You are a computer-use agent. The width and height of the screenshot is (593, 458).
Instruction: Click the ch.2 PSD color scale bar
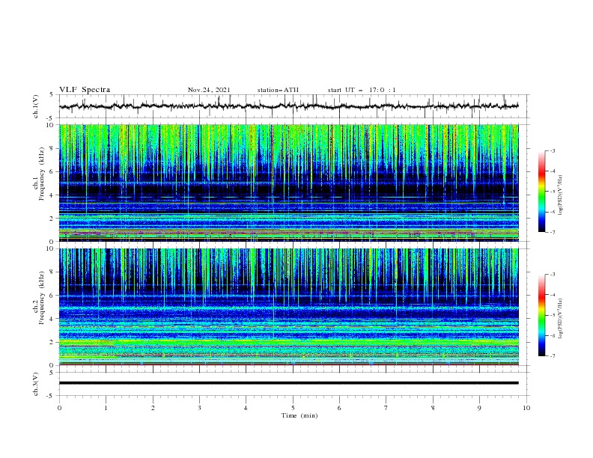coord(541,315)
